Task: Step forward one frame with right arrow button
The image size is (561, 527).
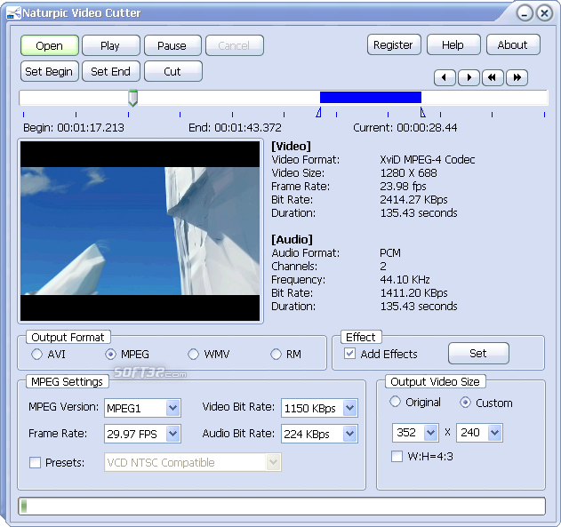Action: [x=469, y=77]
